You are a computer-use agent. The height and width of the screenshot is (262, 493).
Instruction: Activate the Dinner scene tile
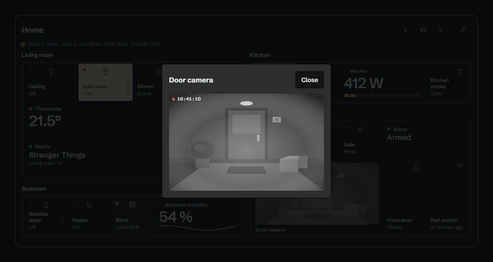[148, 82]
